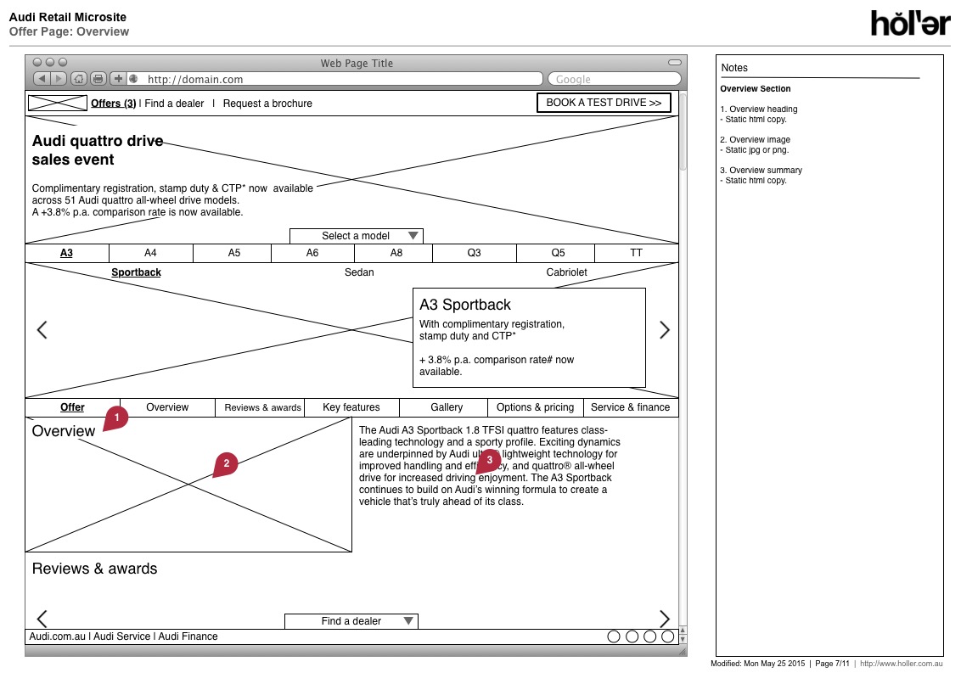Switch to the Service & finance tab
Screen dimensions: 961x684
[x=630, y=407]
